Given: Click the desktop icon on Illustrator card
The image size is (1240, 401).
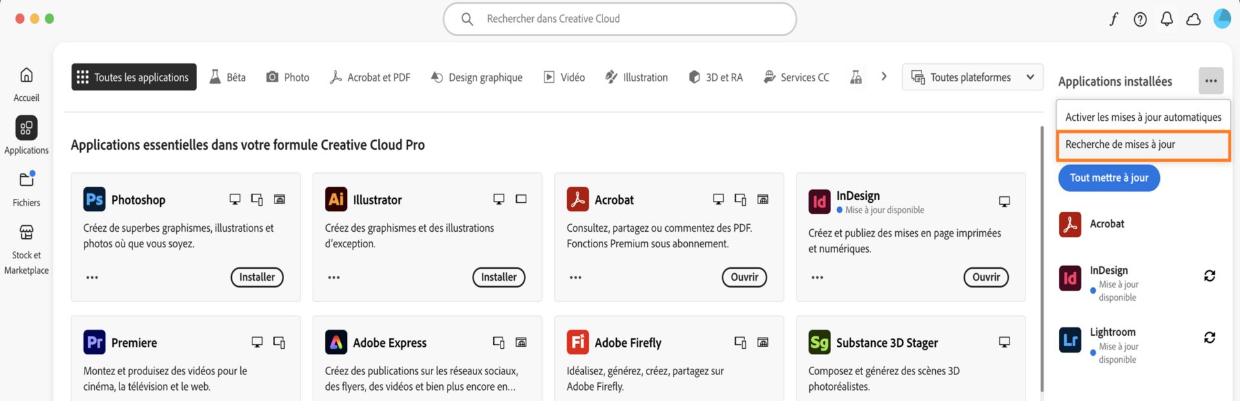Looking at the screenshot, I should click(x=499, y=200).
